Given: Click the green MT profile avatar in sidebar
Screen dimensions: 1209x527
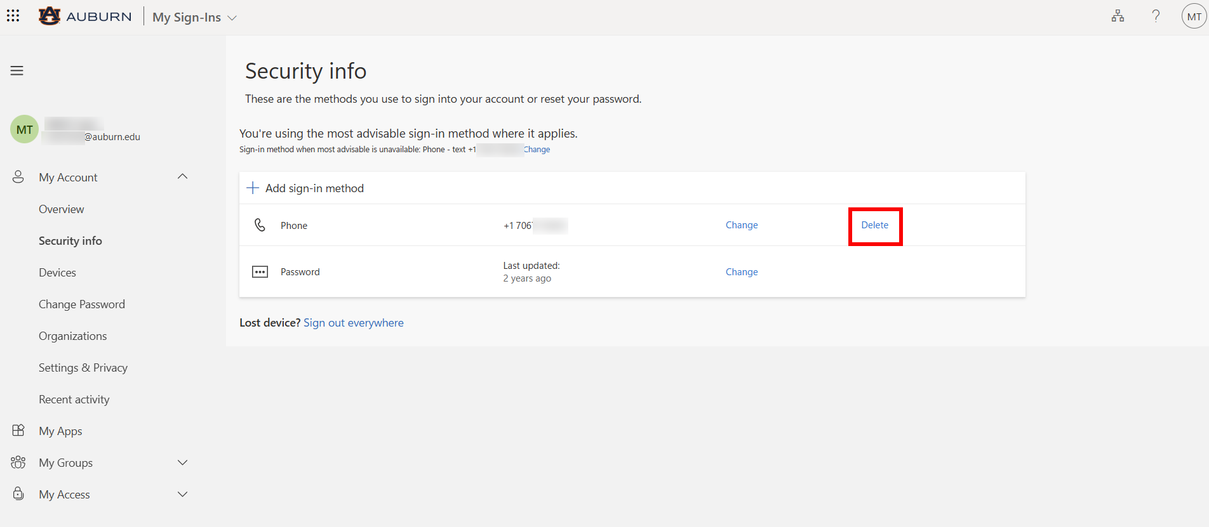Looking at the screenshot, I should [x=24, y=129].
